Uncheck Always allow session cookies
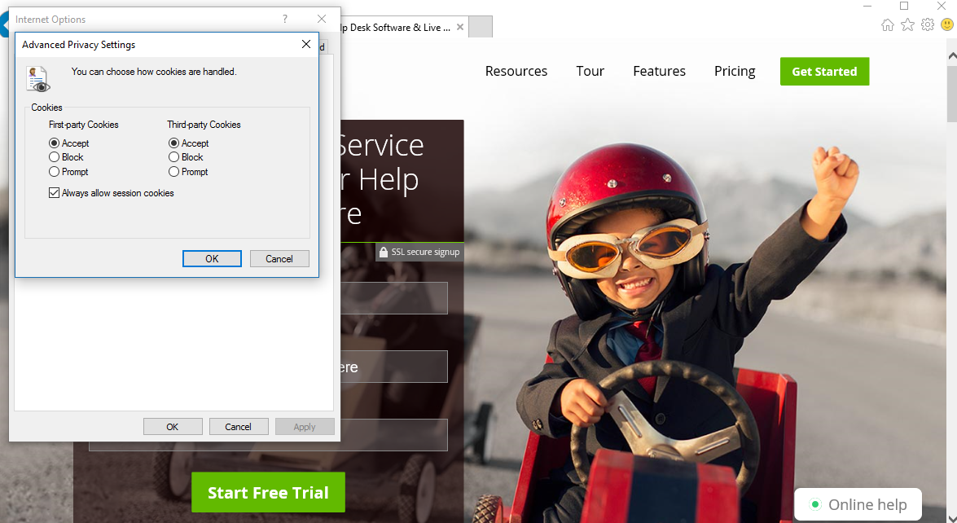This screenshot has height=523, width=957. (x=55, y=193)
